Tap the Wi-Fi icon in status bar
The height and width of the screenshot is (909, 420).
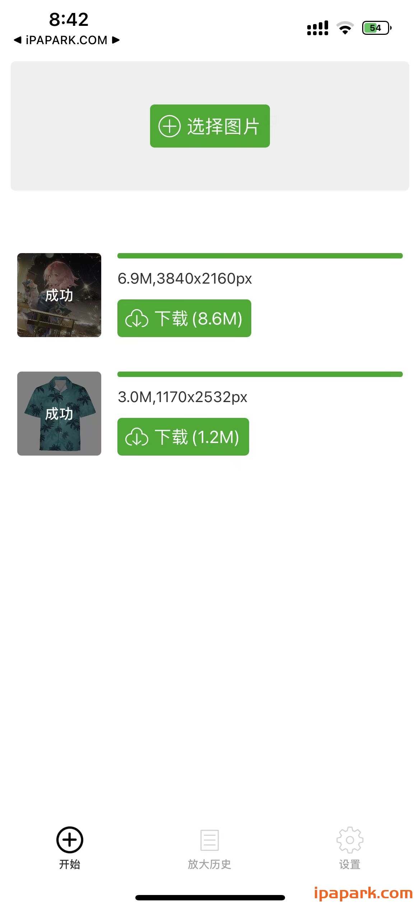pyautogui.click(x=345, y=28)
